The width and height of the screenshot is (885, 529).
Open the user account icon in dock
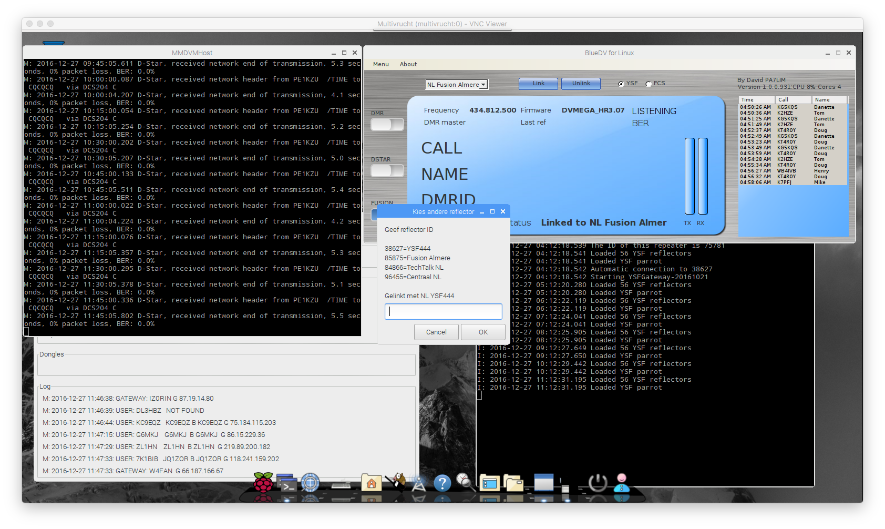pos(622,482)
